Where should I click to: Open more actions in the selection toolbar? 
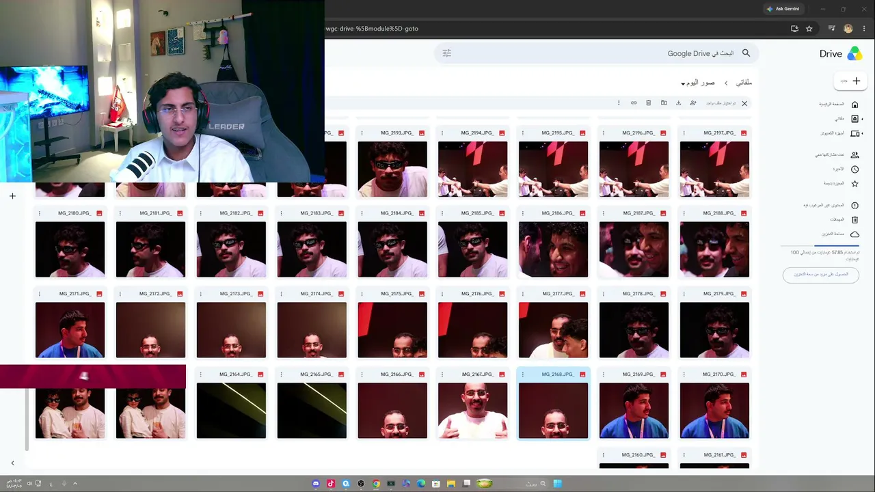[x=619, y=103]
